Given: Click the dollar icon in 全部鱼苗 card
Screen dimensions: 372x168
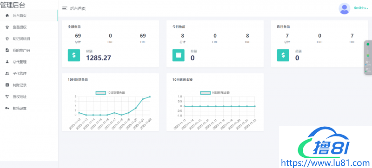Looking at the screenshot, I should point(74,55).
